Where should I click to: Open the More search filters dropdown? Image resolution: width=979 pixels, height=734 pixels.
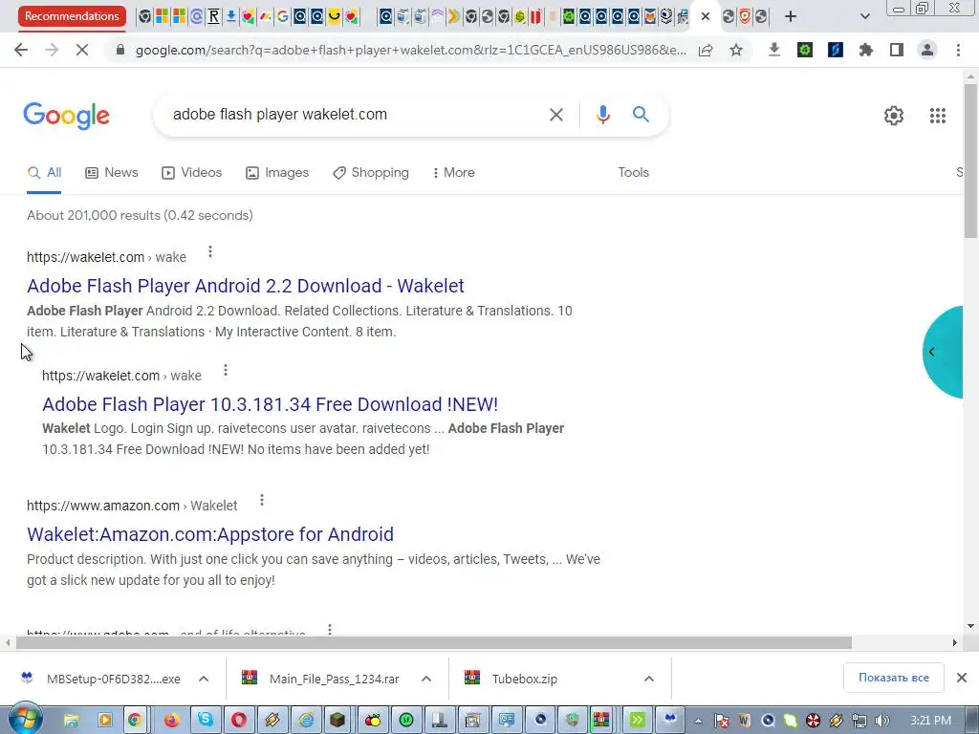454,173
